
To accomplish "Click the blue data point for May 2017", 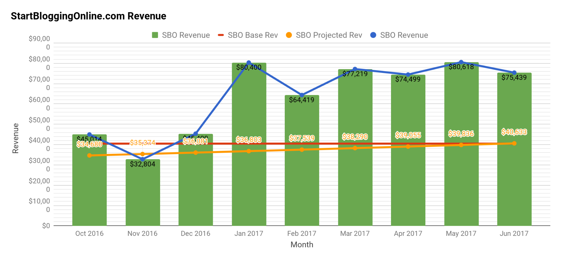I will tap(461, 62).
